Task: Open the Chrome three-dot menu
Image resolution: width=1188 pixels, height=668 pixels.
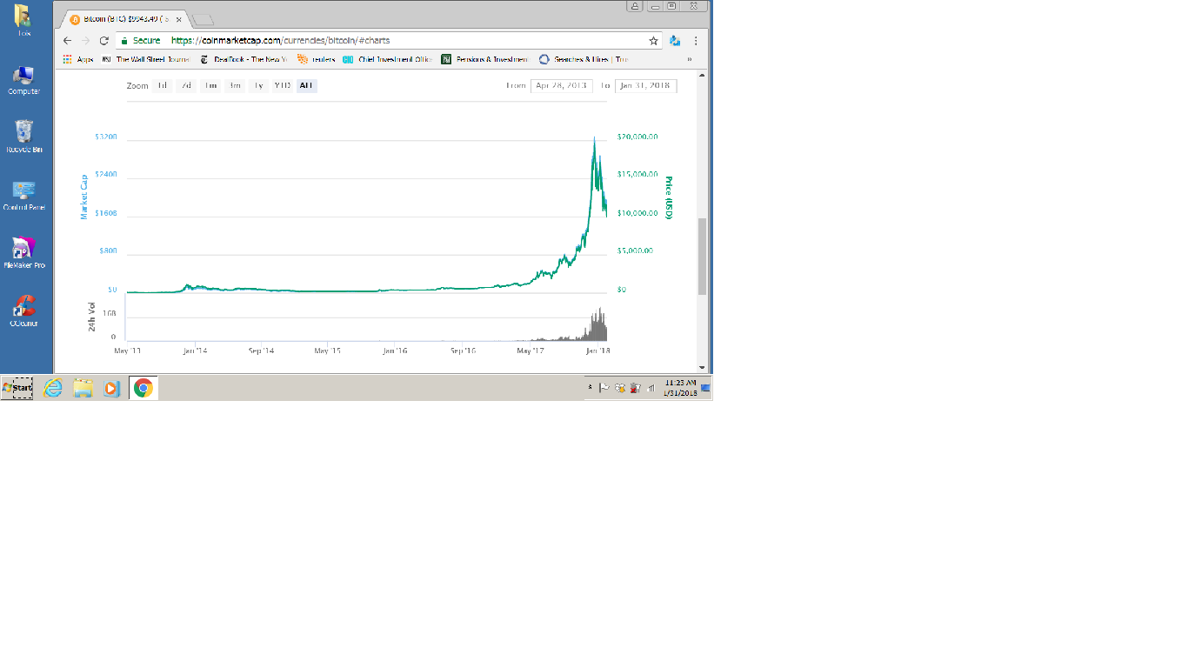Action: pos(696,41)
